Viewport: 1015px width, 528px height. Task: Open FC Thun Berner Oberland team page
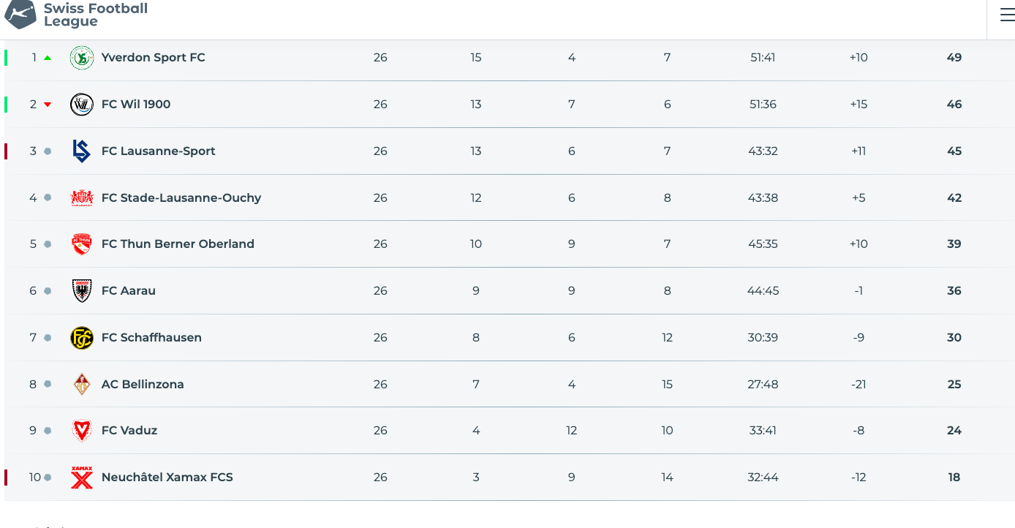(178, 244)
